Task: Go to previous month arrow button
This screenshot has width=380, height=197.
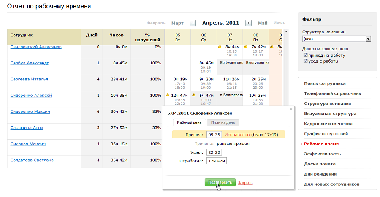Action: (x=193, y=23)
